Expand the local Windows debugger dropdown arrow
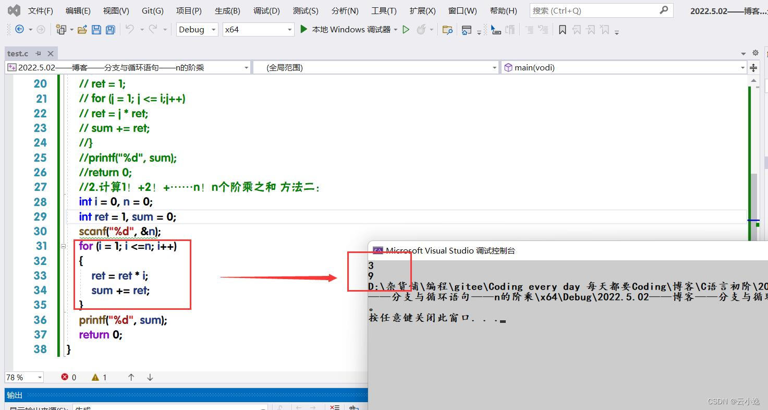This screenshot has height=410, width=768. click(x=396, y=30)
